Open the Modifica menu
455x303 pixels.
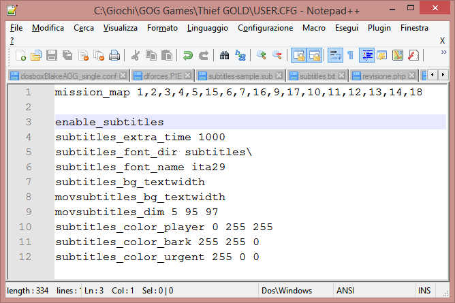pyautogui.click(x=48, y=28)
